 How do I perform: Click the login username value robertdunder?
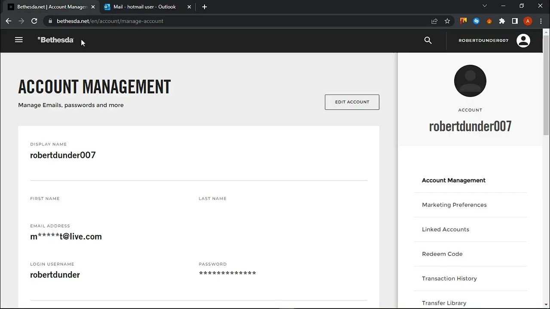click(55, 275)
